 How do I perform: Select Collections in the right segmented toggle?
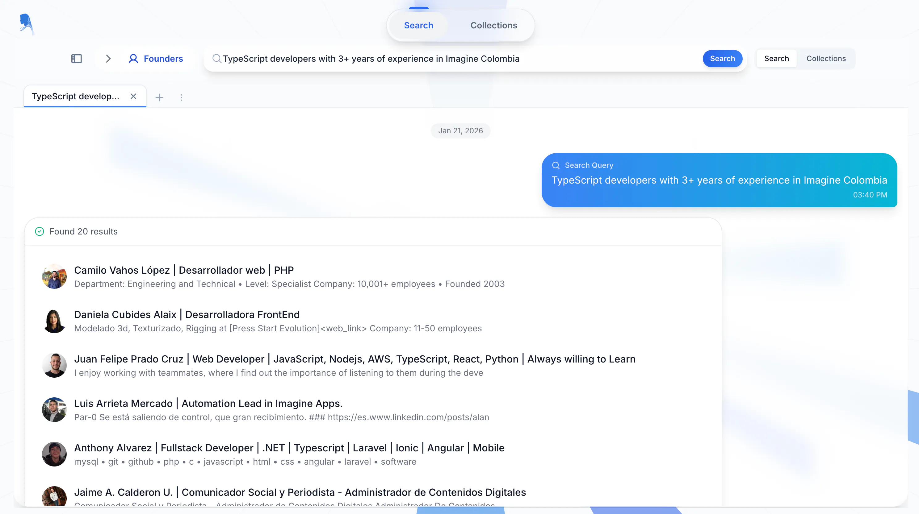(x=826, y=58)
